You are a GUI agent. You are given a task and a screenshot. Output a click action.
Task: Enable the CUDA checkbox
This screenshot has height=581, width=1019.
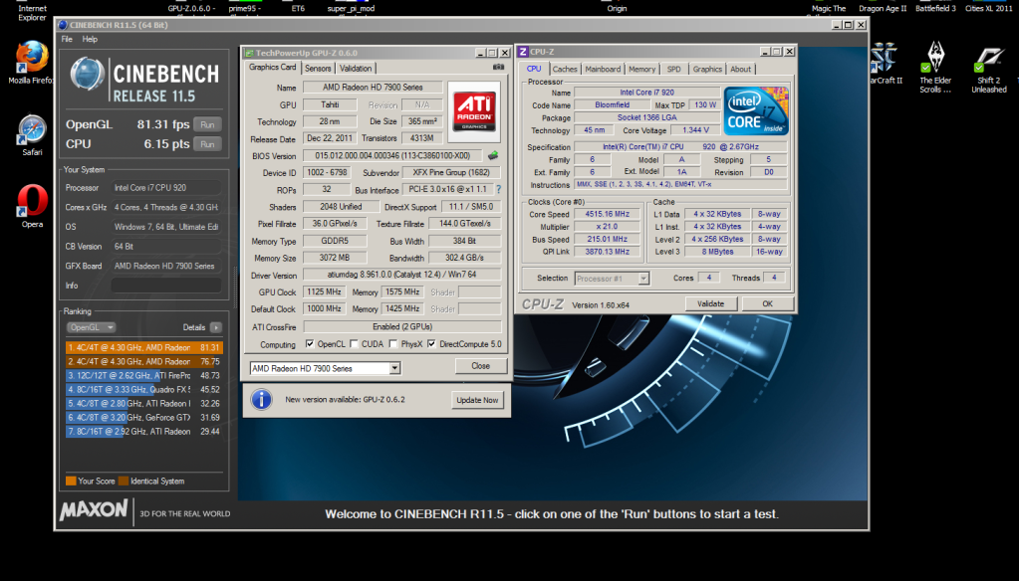[x=355, y=344]
